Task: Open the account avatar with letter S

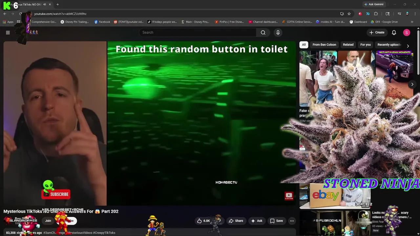Action: point(407,32)
